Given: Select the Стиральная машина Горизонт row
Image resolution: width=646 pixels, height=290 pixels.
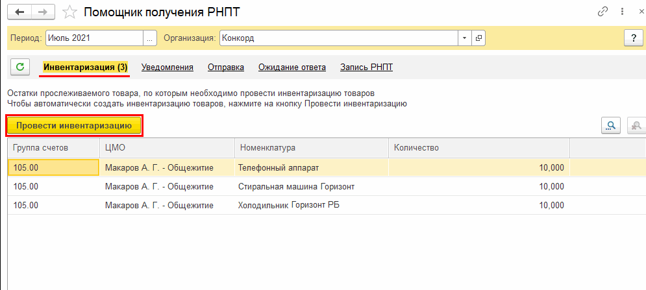Looking at the screenshot, I should coord(296,186).
